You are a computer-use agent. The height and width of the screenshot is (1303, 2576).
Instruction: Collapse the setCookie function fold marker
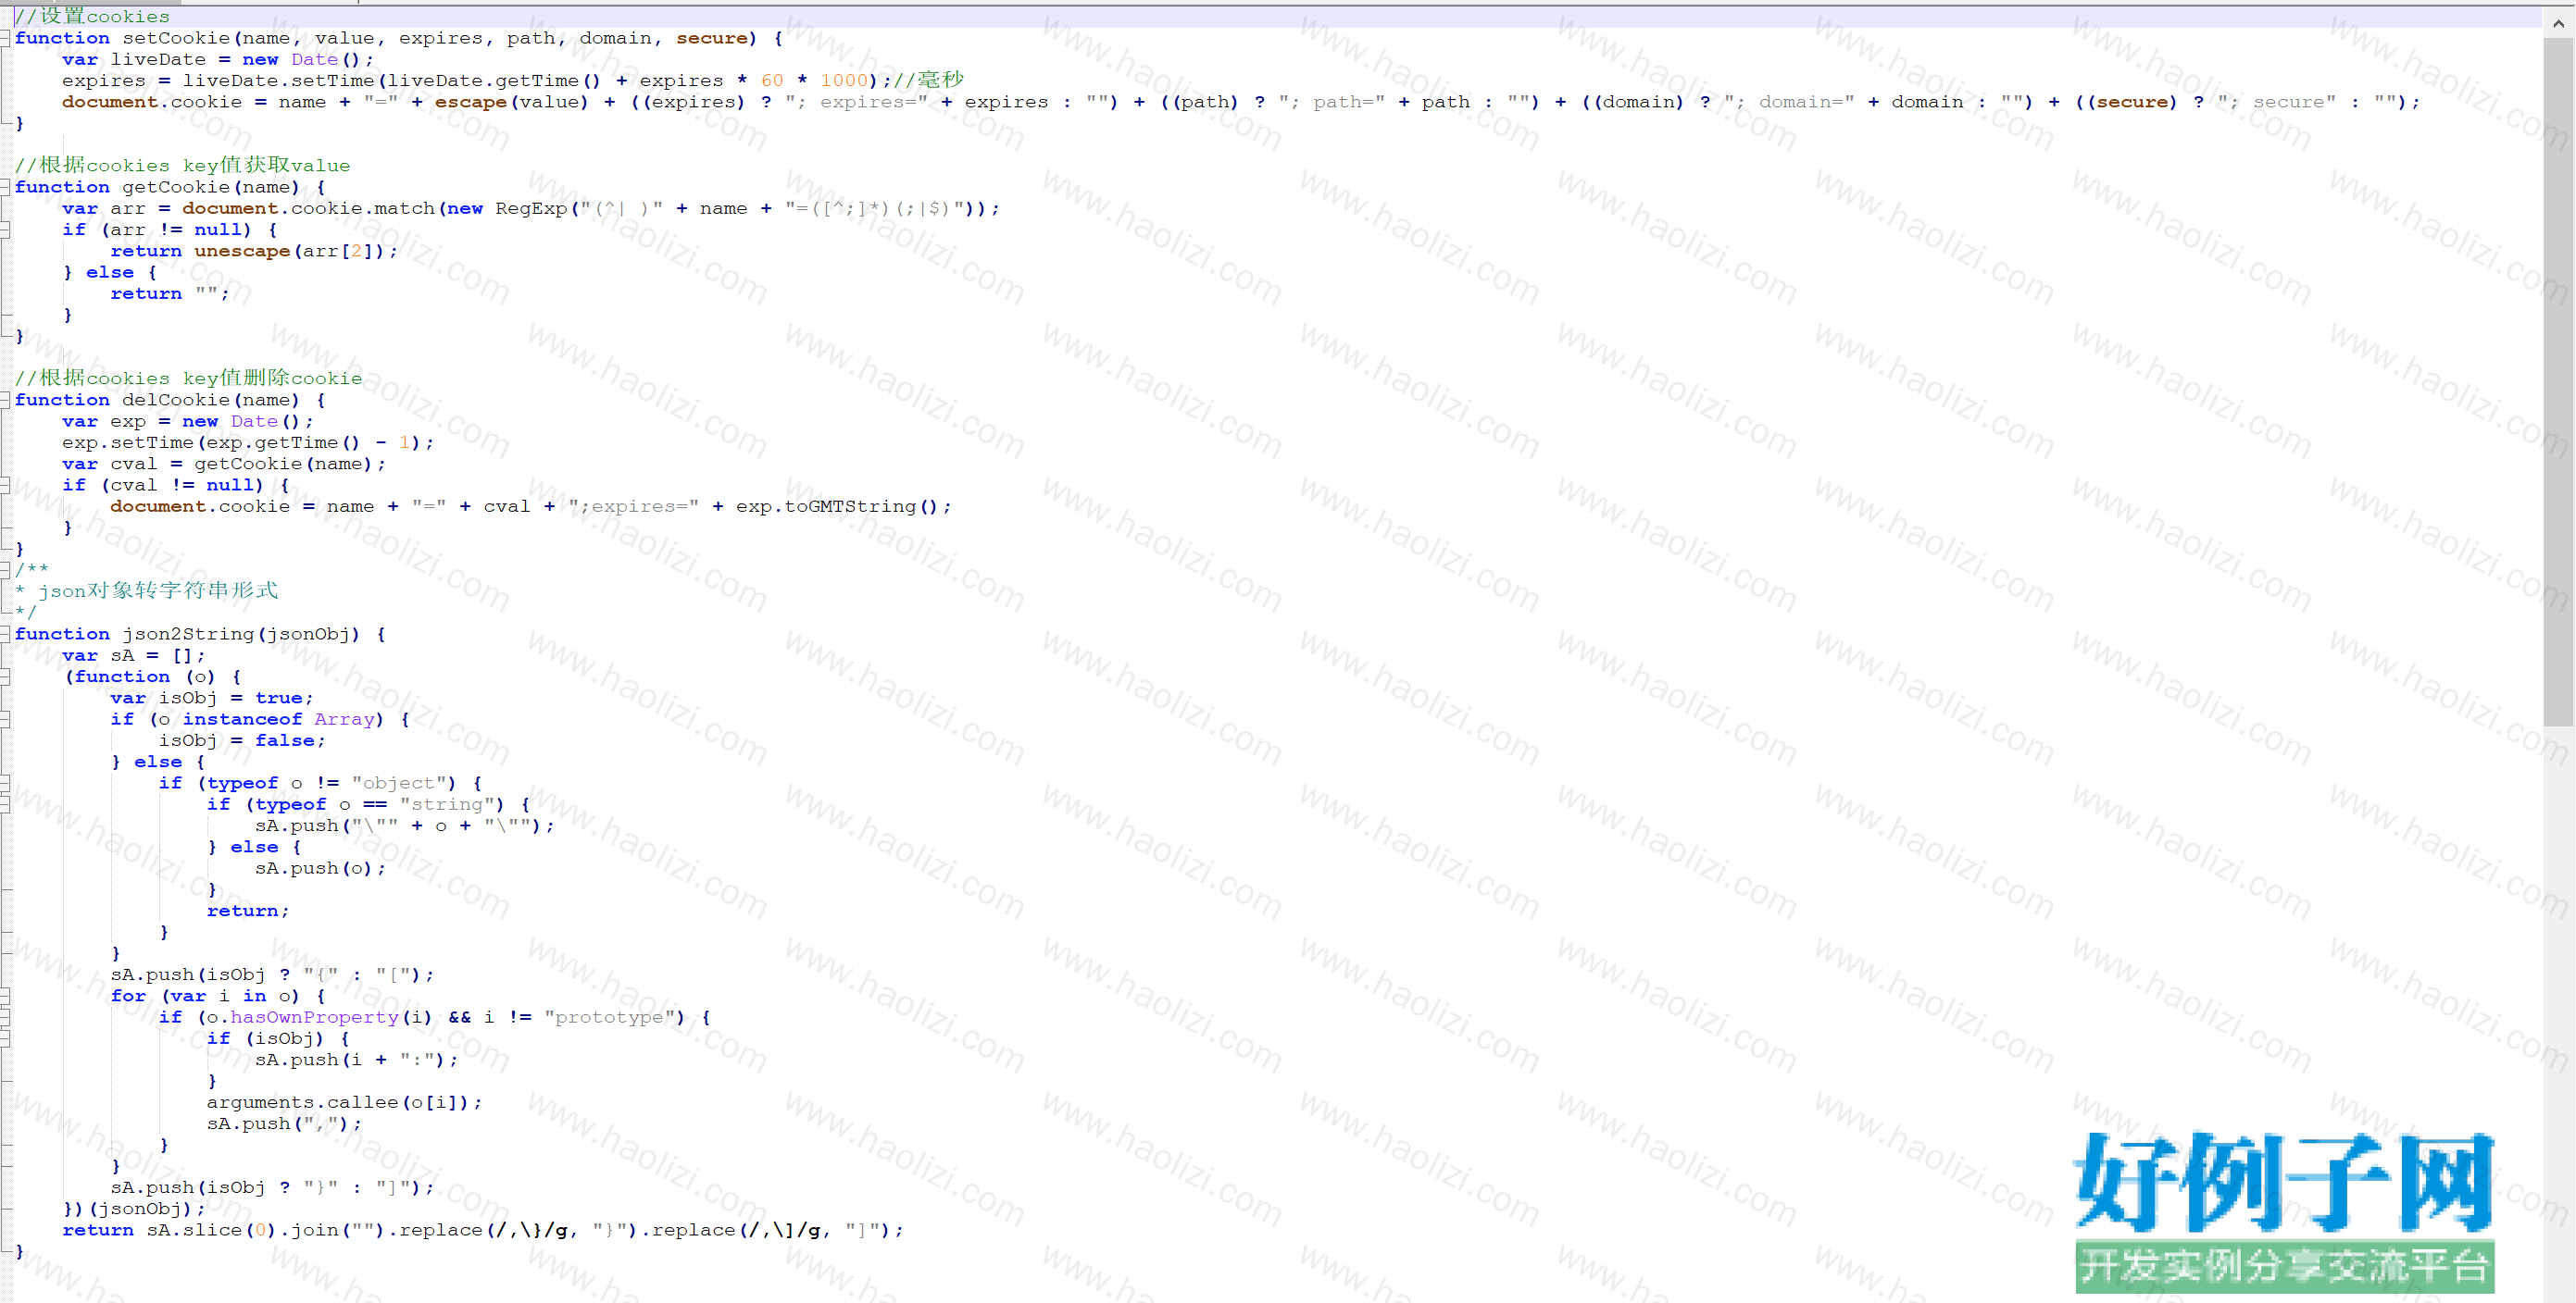pos(5,38)
